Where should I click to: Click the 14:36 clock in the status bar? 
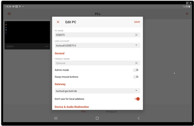click(x=8, y=7)
